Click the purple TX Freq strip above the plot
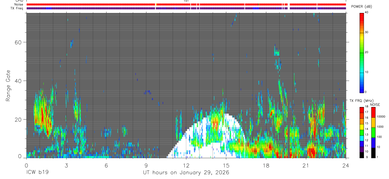Viewport: 389px width, 179px height. click(x=186, y=8)
